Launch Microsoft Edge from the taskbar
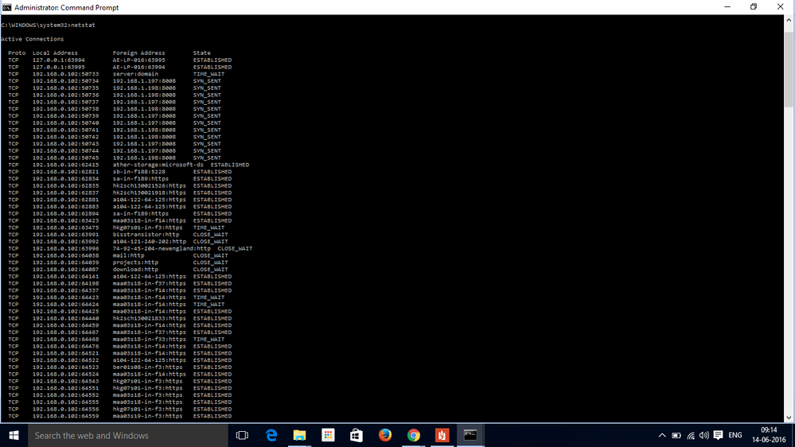795x447 pixels. click(271, 435)
